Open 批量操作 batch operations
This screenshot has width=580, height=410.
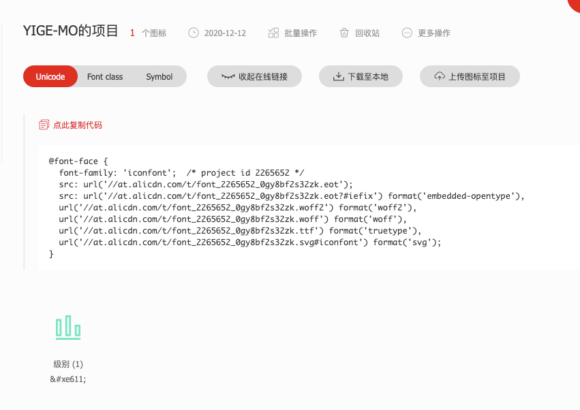point(301,33)
